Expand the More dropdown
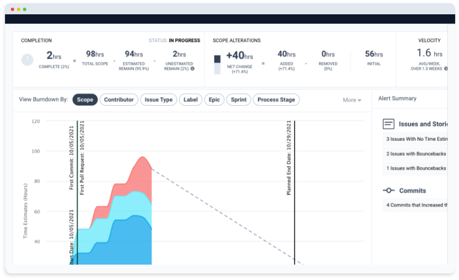 (x=352, y=100)
